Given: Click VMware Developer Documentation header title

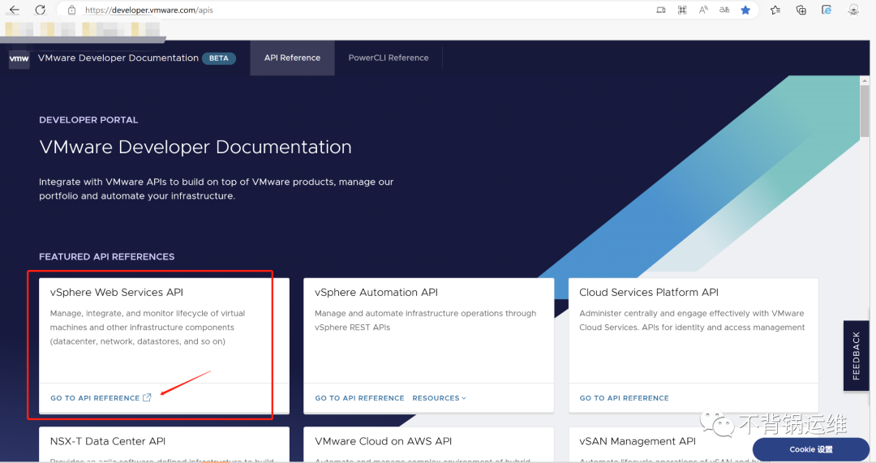Looking at the screenshot, I should click(x=118, y=58).
